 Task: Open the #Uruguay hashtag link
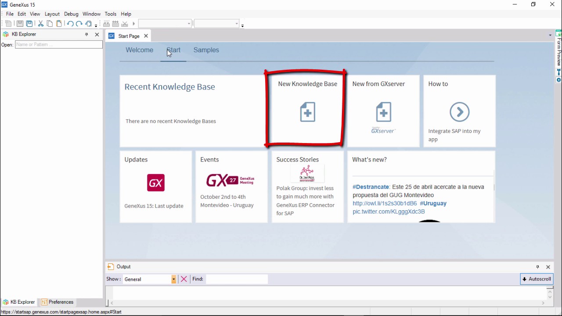point(433,204)
